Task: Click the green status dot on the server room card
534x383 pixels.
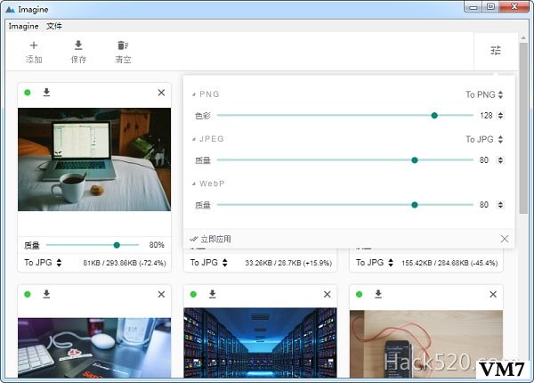Action: point(193,295)
